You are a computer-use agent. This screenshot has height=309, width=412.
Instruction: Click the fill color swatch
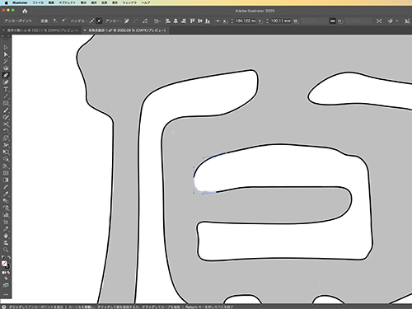[4, 264]
